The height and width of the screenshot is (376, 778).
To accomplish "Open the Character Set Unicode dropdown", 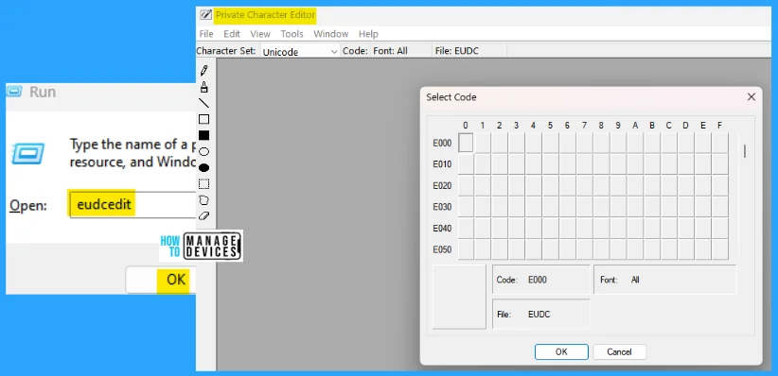I will coord(300,51).
